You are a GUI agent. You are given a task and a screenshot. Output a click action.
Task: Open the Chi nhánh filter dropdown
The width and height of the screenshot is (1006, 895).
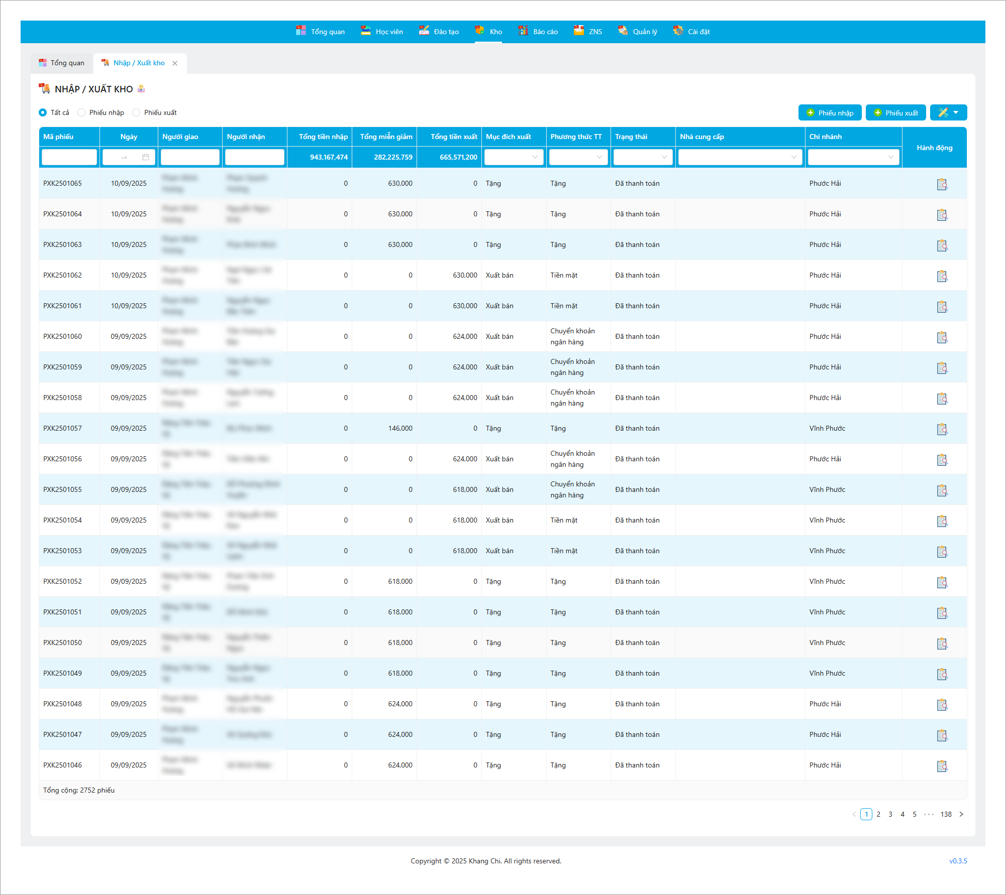[853, 157]
